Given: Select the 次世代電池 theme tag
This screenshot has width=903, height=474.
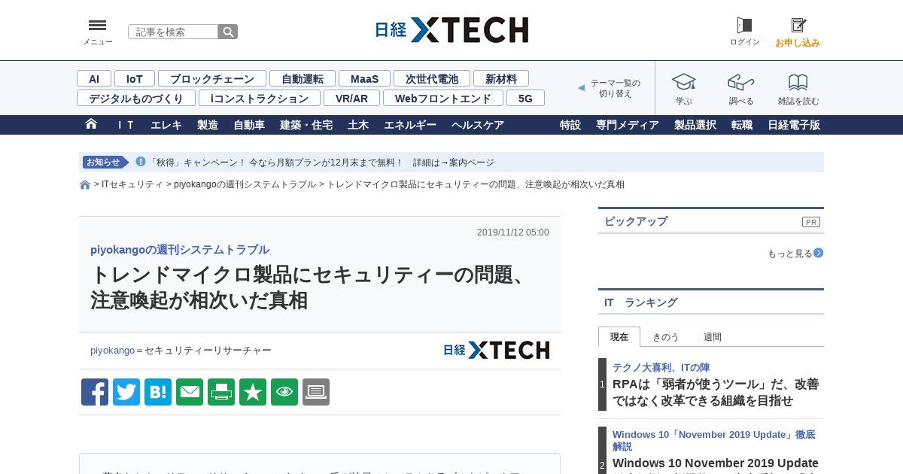Looking at the screenshot, I should [x=432, y=78].
